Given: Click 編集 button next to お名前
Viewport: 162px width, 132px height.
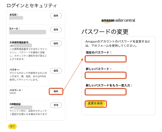Looking at the screenshot, I should coord(56,16).
